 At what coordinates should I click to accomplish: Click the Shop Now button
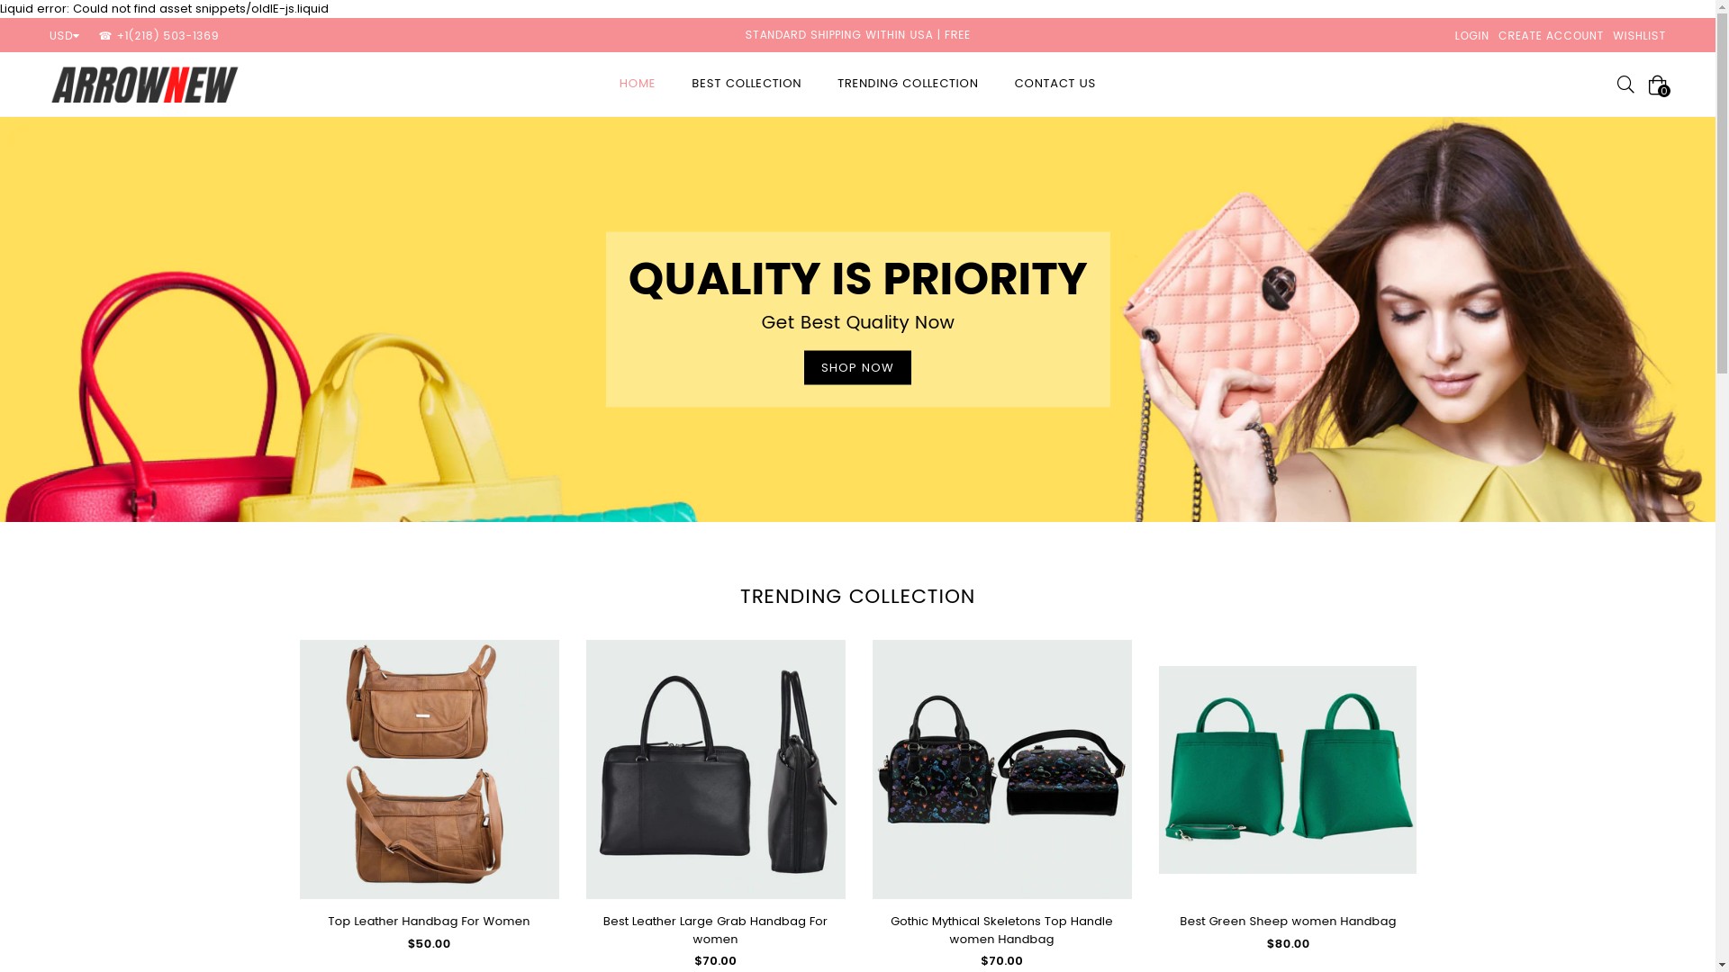click(x=857, y=367)
